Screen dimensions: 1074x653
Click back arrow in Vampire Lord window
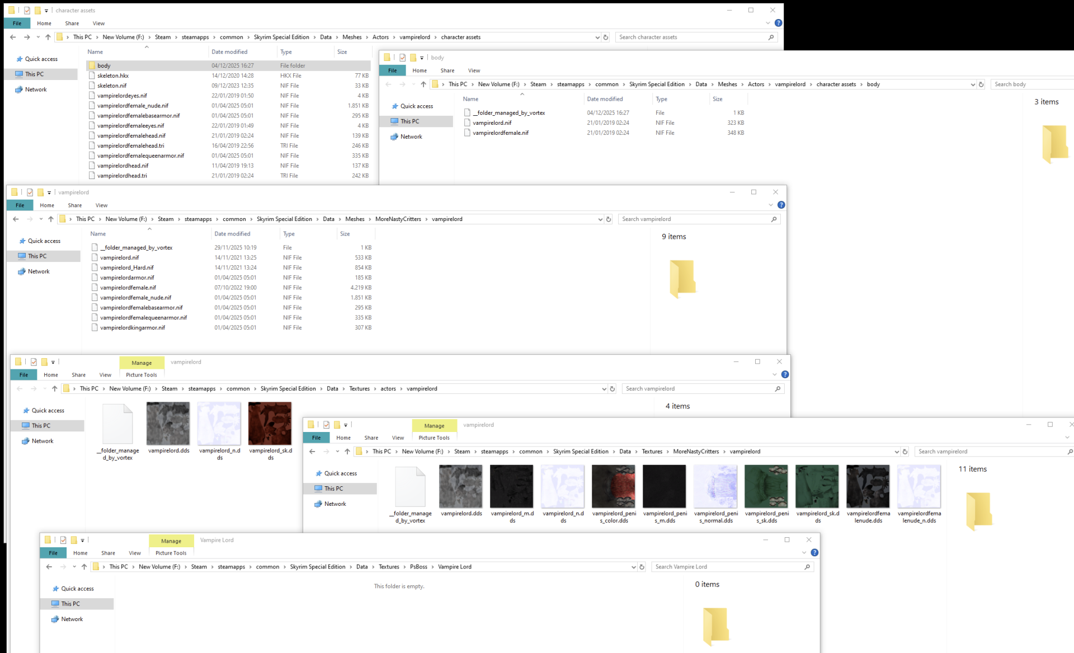tap(49, 567)
